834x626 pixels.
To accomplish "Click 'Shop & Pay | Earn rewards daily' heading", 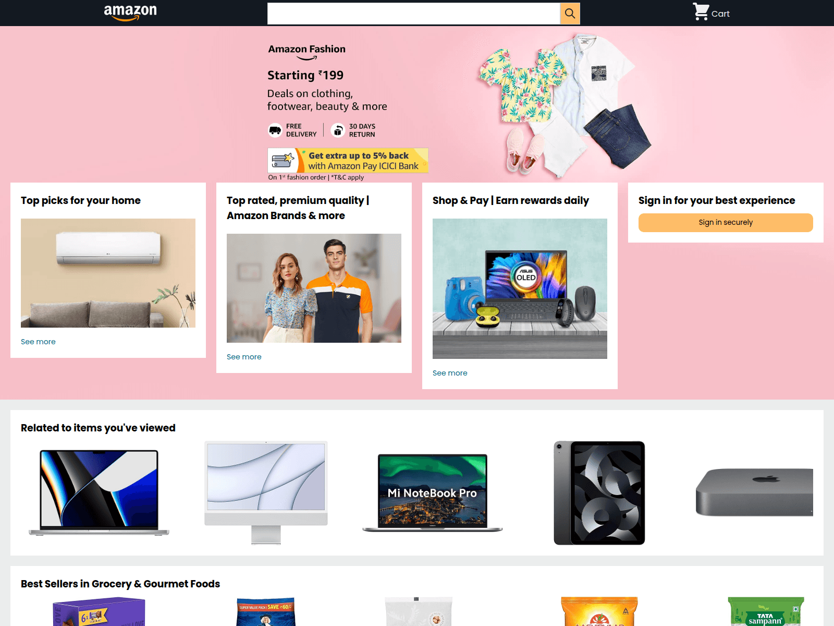I will [x=511, y=201].
